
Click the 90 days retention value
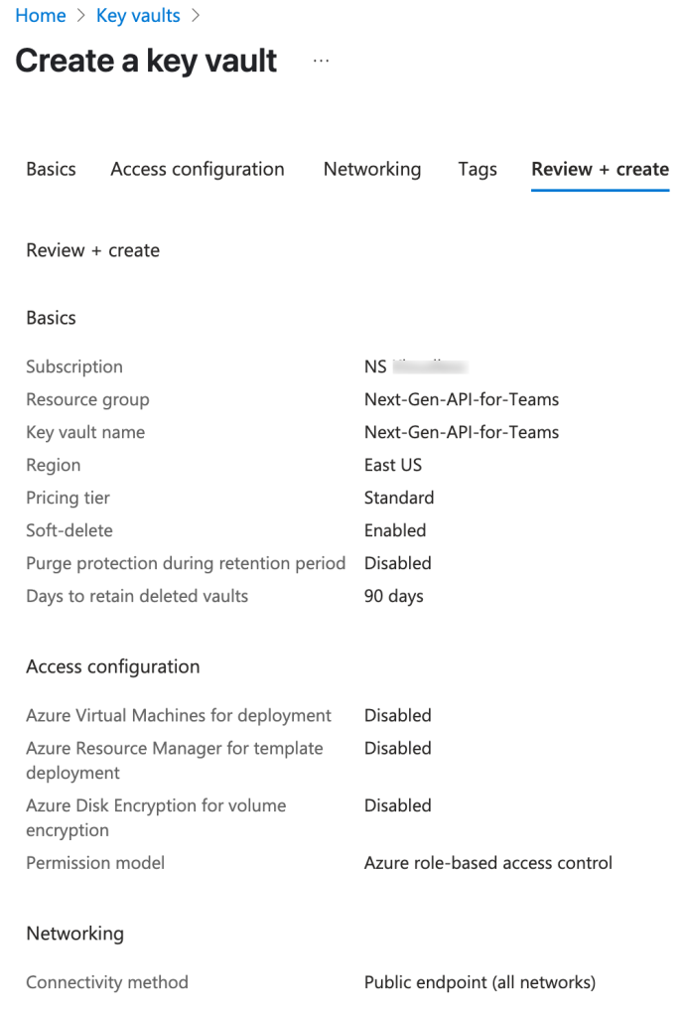[x=393, y=596]
